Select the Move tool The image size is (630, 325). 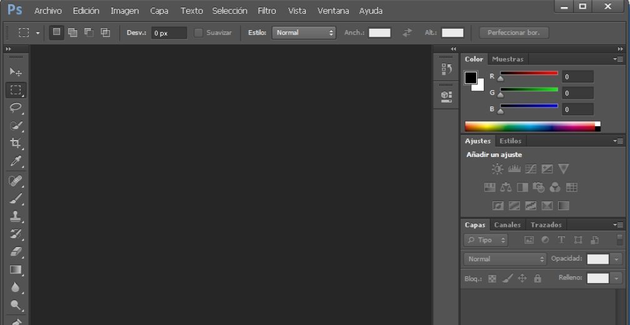click(x=16, y=72)
